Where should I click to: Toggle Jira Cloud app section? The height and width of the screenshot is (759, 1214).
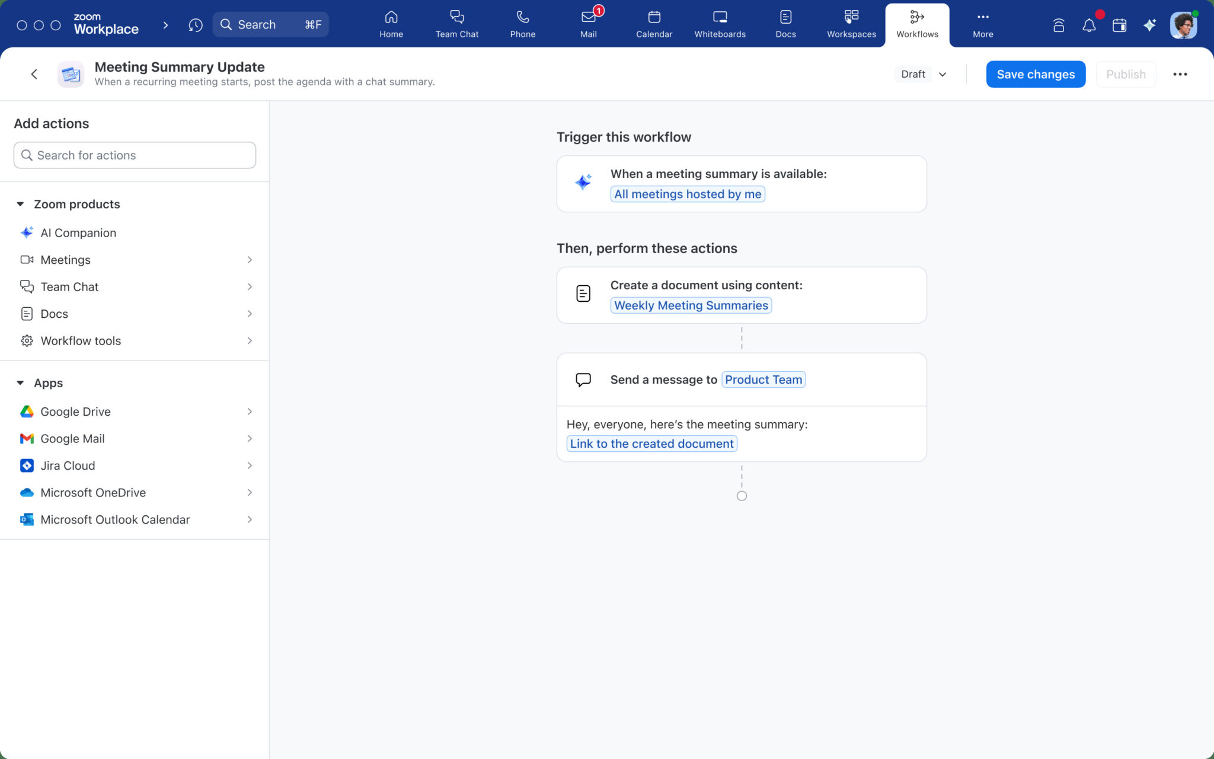click(x=249, y=465)
